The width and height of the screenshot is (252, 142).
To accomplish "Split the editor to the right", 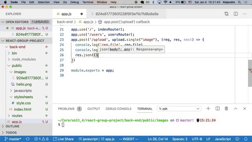I will (235, 14).
